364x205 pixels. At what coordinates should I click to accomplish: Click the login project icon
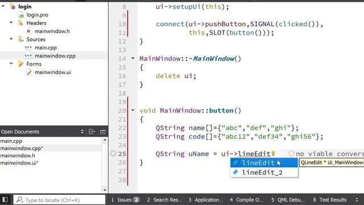click(13, 6)
